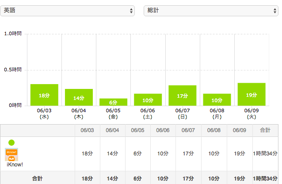Select the 06/07 bar showing 17分
This screenshot has height=184, width=282.
(x=182, y=96)
